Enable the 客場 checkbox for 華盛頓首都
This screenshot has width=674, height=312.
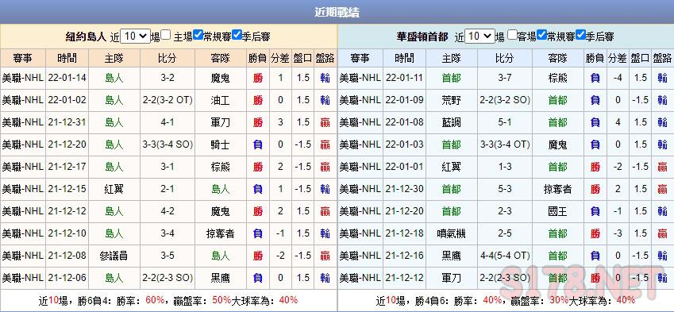point(511,35)
